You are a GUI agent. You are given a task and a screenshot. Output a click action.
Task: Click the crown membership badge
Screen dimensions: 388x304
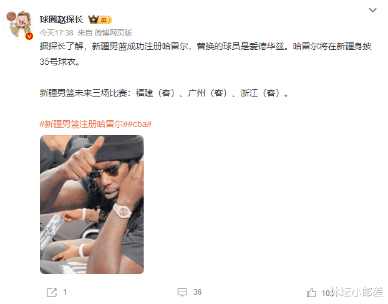click(x=100, y=19)
